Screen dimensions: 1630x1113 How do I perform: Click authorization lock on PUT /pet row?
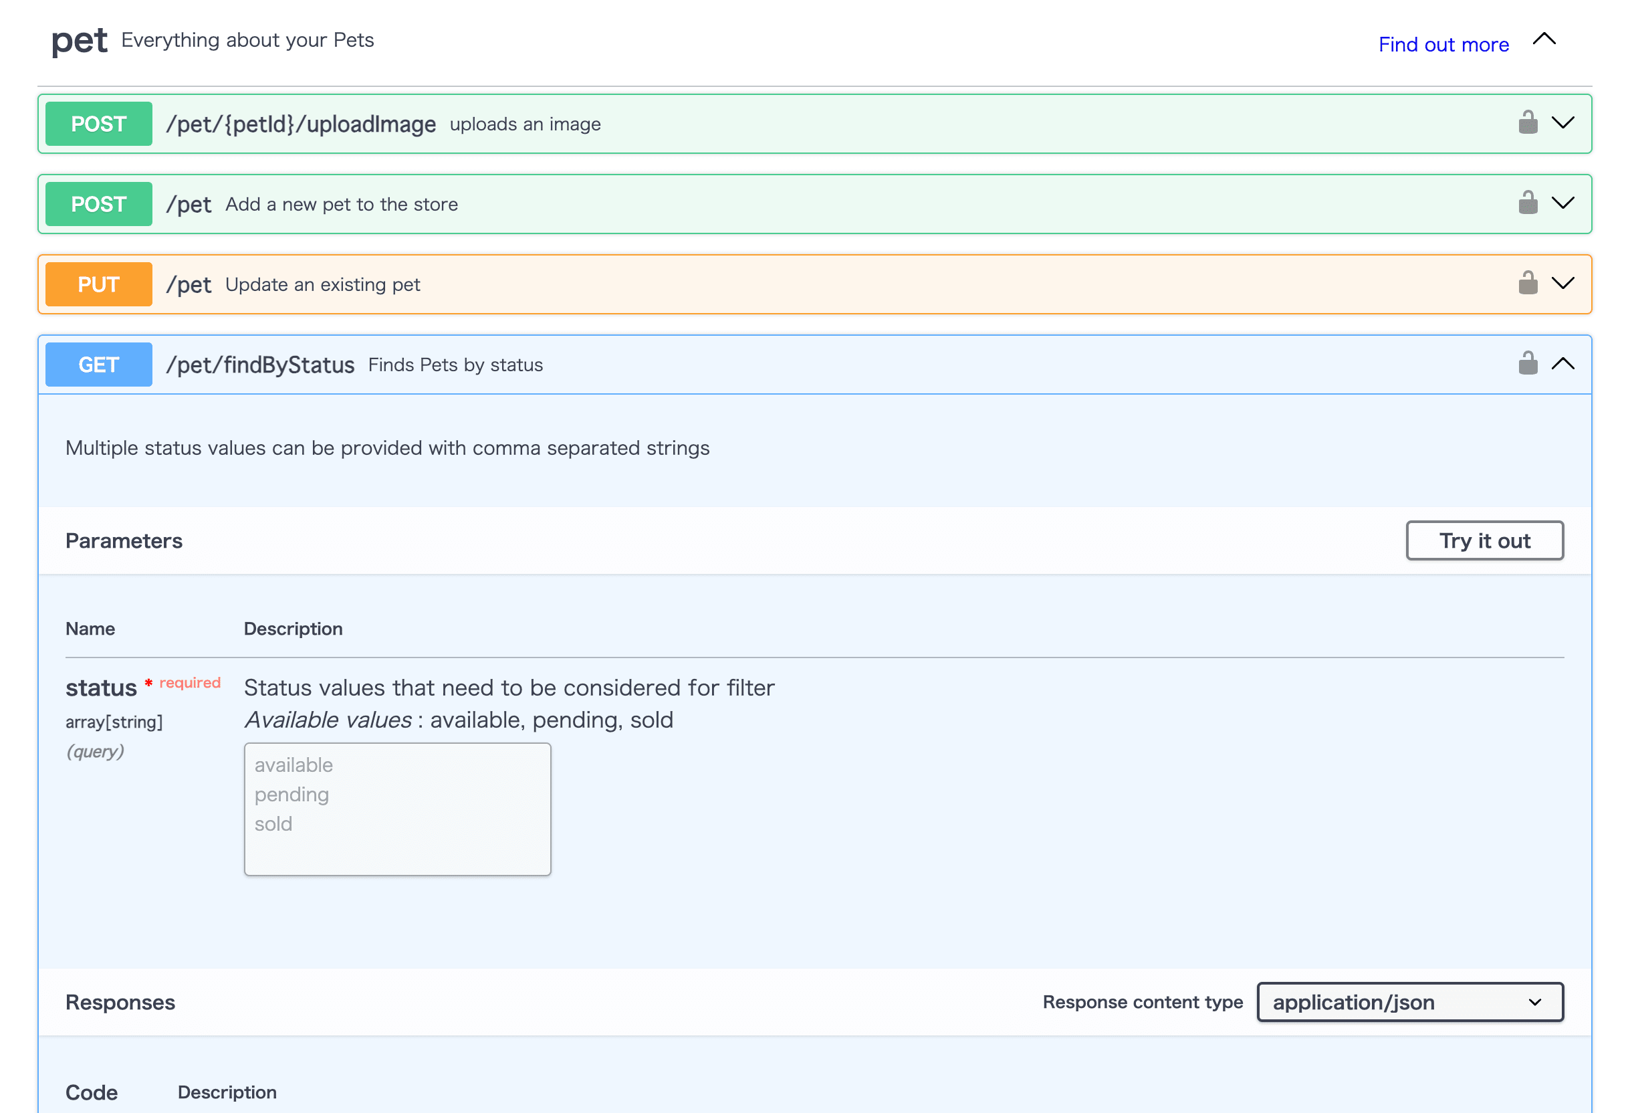coord(1528,284)
